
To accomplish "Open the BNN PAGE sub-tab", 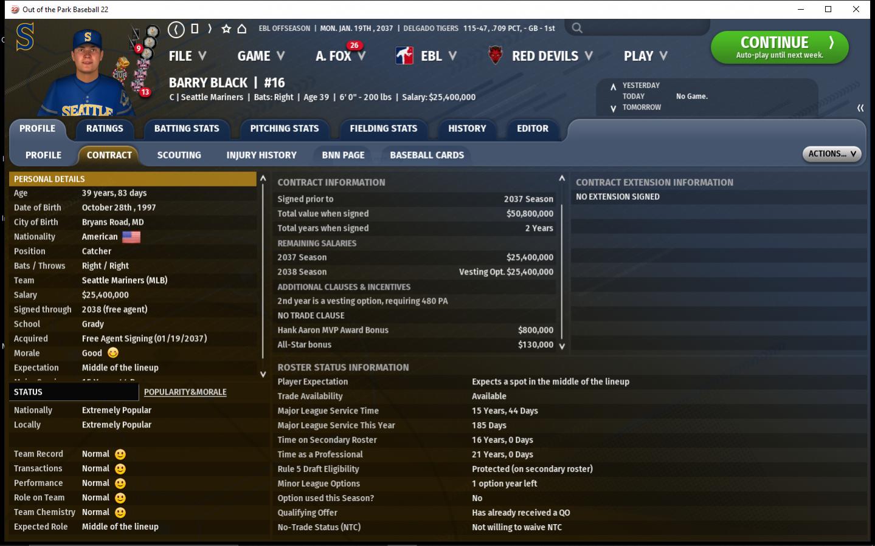I will 343,155.
